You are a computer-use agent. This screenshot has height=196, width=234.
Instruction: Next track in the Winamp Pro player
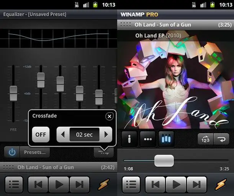pos(196,185)
